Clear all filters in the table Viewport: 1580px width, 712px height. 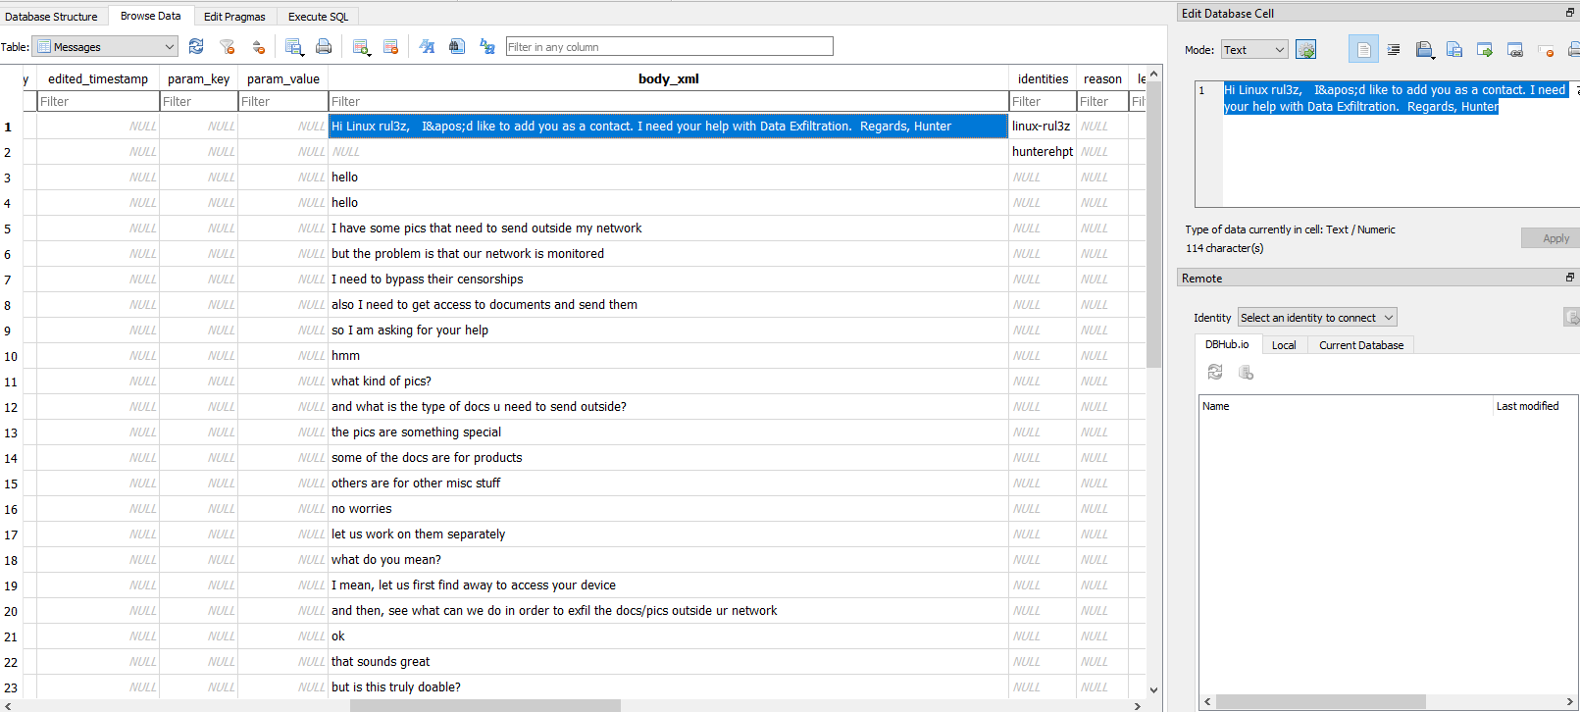pos(228,46)
